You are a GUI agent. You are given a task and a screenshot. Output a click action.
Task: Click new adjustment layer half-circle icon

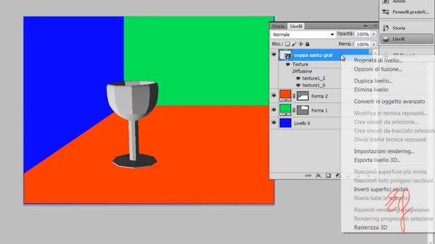click(x=338, y=176)
